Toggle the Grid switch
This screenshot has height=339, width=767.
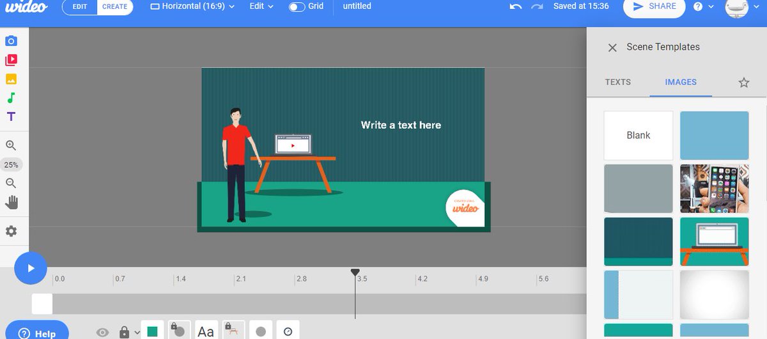point(297,6)
